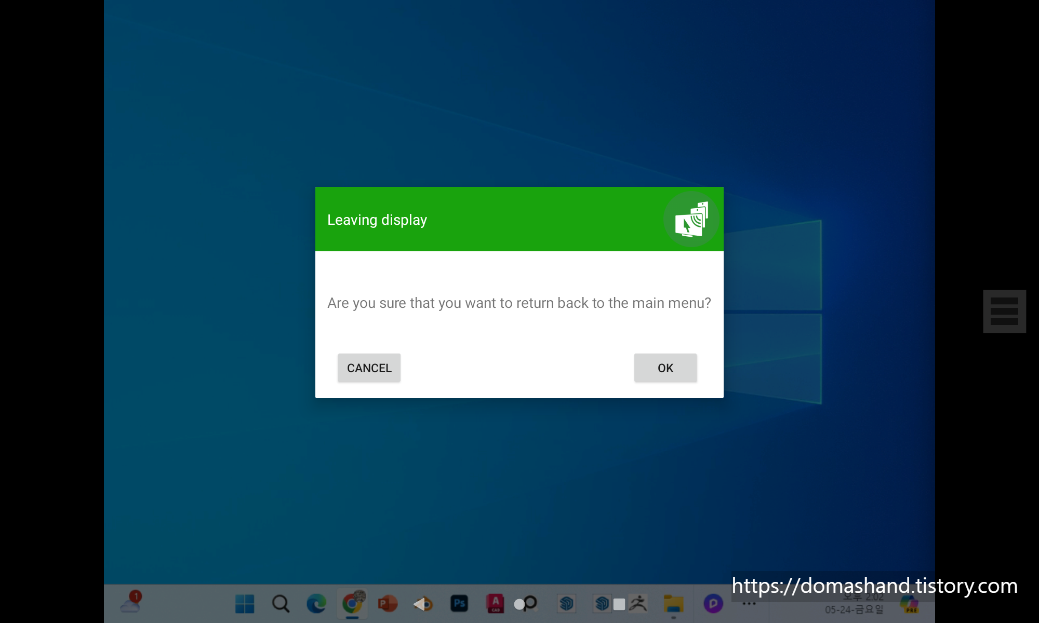Launch Microsoft Edge from taskbar
Screen dimensions: 1039x623
(316, 603)
